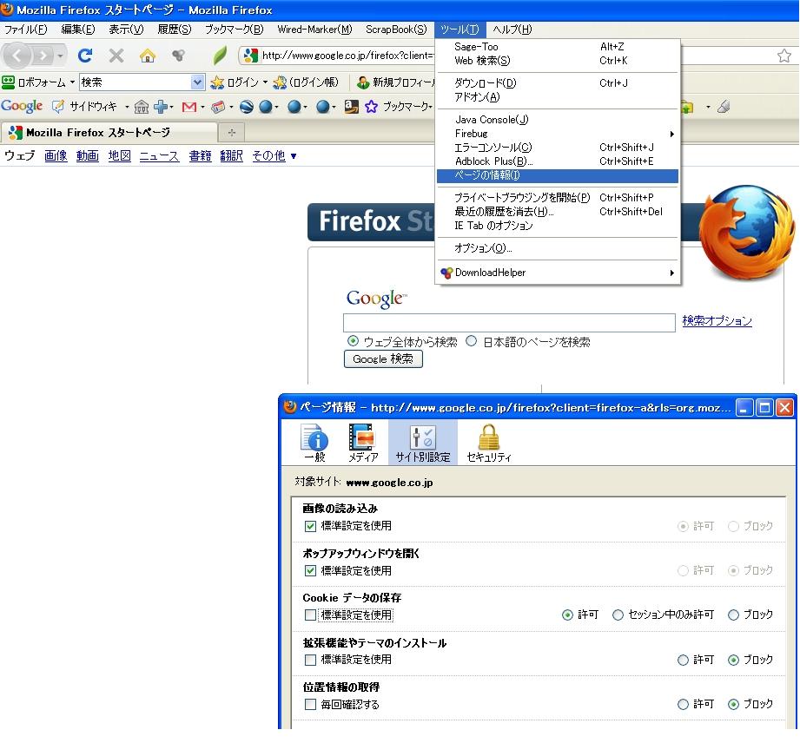
Task: Select ブロック radio for Cookie データの保存
Action: pyautogui.click(x=733, y=615)
